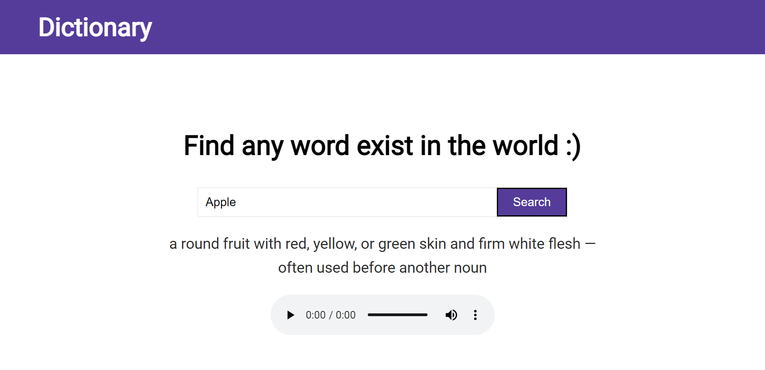Focus the search field containing Apple
765x370 pixels.
(x=347, y=202)
